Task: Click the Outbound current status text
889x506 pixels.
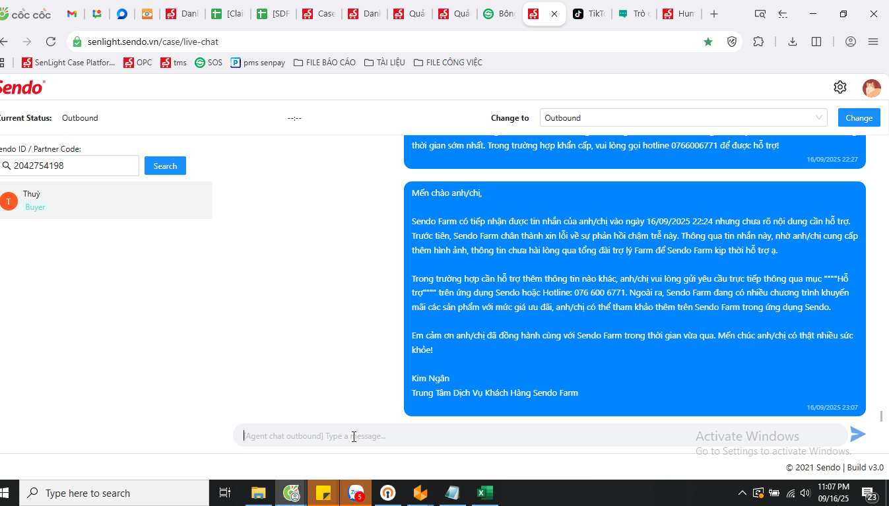Action: [x=80, y=118]
